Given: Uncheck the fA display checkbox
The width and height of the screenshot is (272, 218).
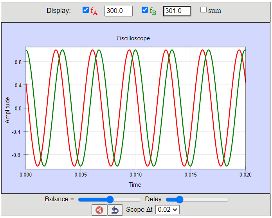Looking at the screenshot, I should [86, 10].
